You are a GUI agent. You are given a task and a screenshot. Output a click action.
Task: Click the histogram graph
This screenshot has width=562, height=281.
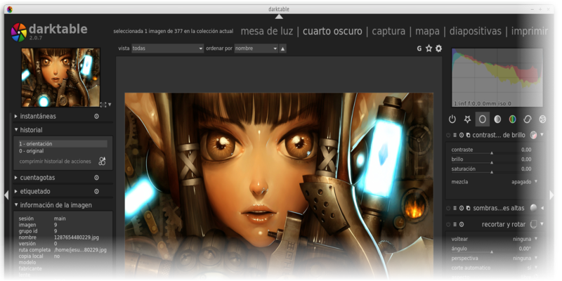[497, 78]
